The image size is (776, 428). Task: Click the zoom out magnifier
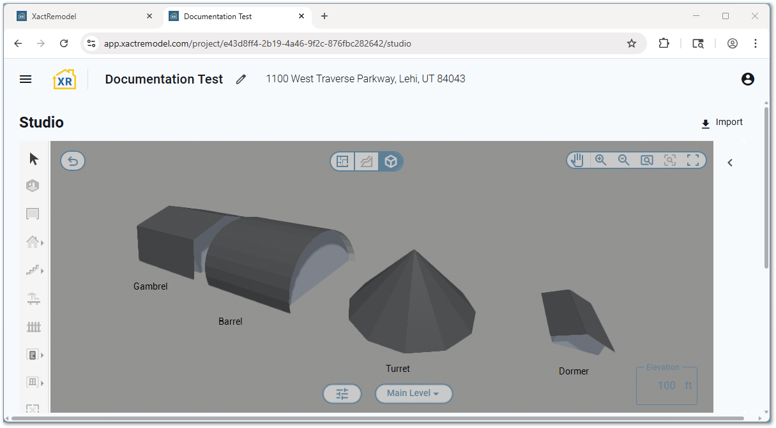coord(623,160)
